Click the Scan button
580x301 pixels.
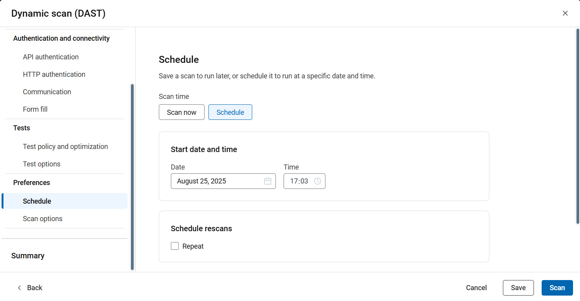[557, 287]
